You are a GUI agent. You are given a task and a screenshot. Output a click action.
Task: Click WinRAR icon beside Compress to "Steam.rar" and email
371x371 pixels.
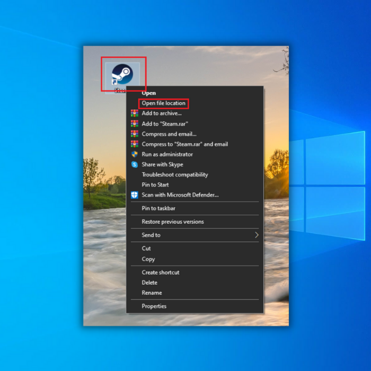click(135, 144)
